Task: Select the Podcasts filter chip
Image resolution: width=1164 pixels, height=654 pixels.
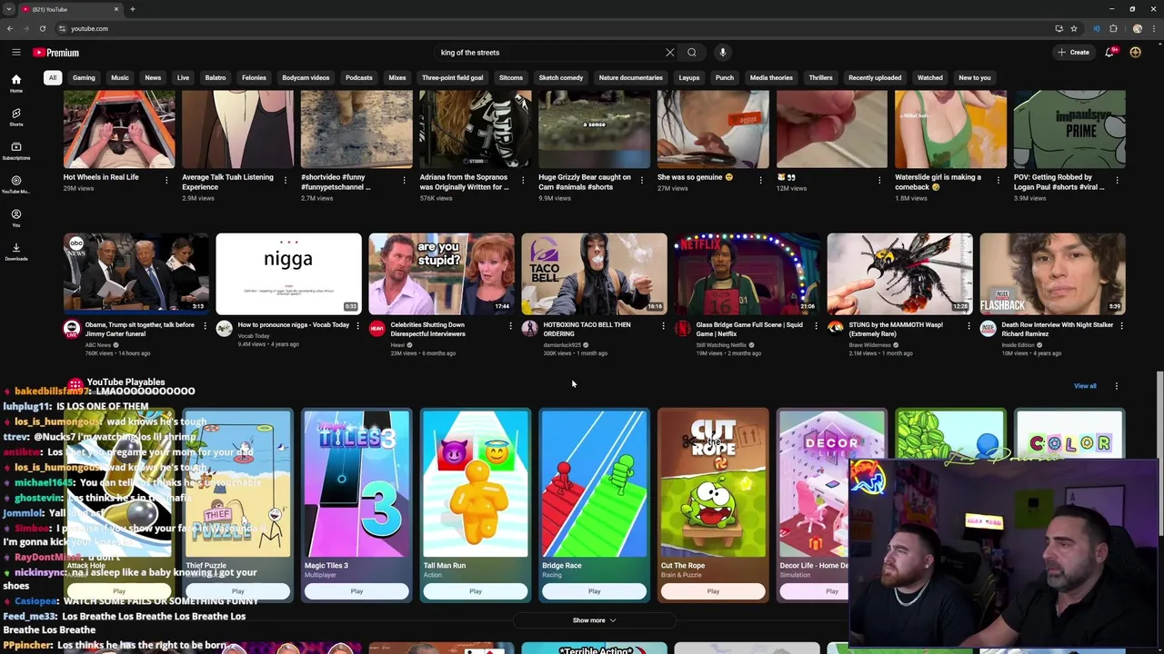Action: [359, 78]
